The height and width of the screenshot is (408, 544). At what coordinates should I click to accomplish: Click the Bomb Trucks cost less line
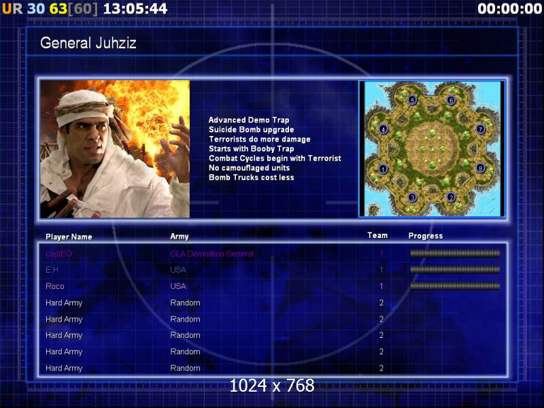pyautogui.click(x=251, y=177)
